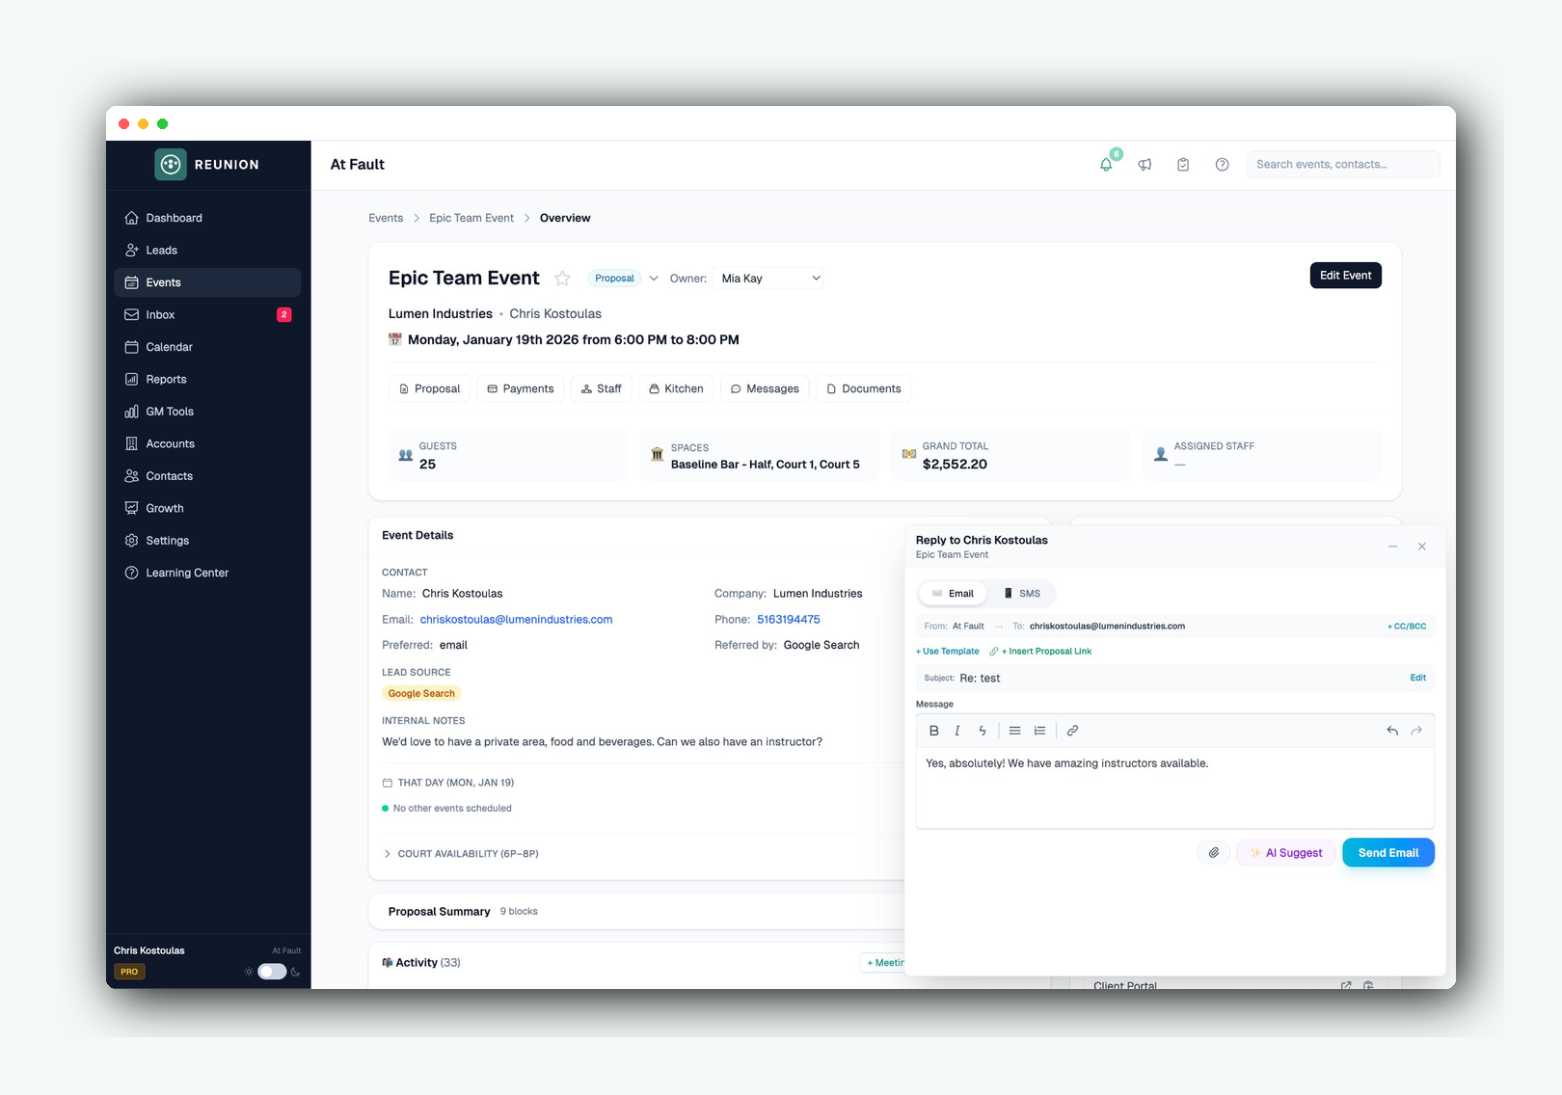
Task: Expand the Proposal status chevron
Action: [654, 278]
